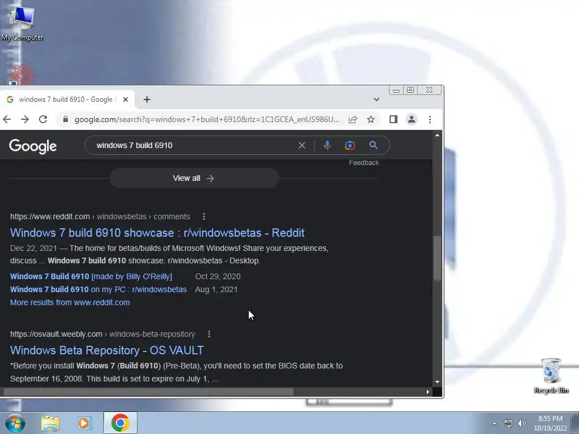
Task: Click horizontal scrollbar right arrow
Action: click(427, 392)
